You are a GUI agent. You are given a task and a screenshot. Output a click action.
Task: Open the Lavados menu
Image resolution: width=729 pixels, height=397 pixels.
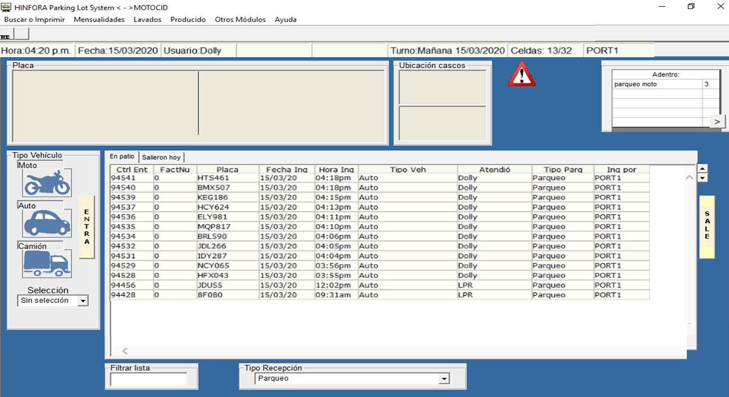tap(147, 20)
